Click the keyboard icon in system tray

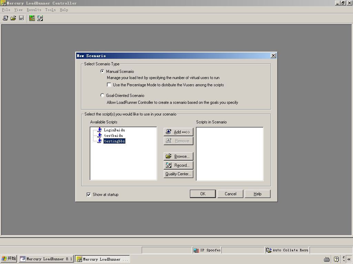327,260
